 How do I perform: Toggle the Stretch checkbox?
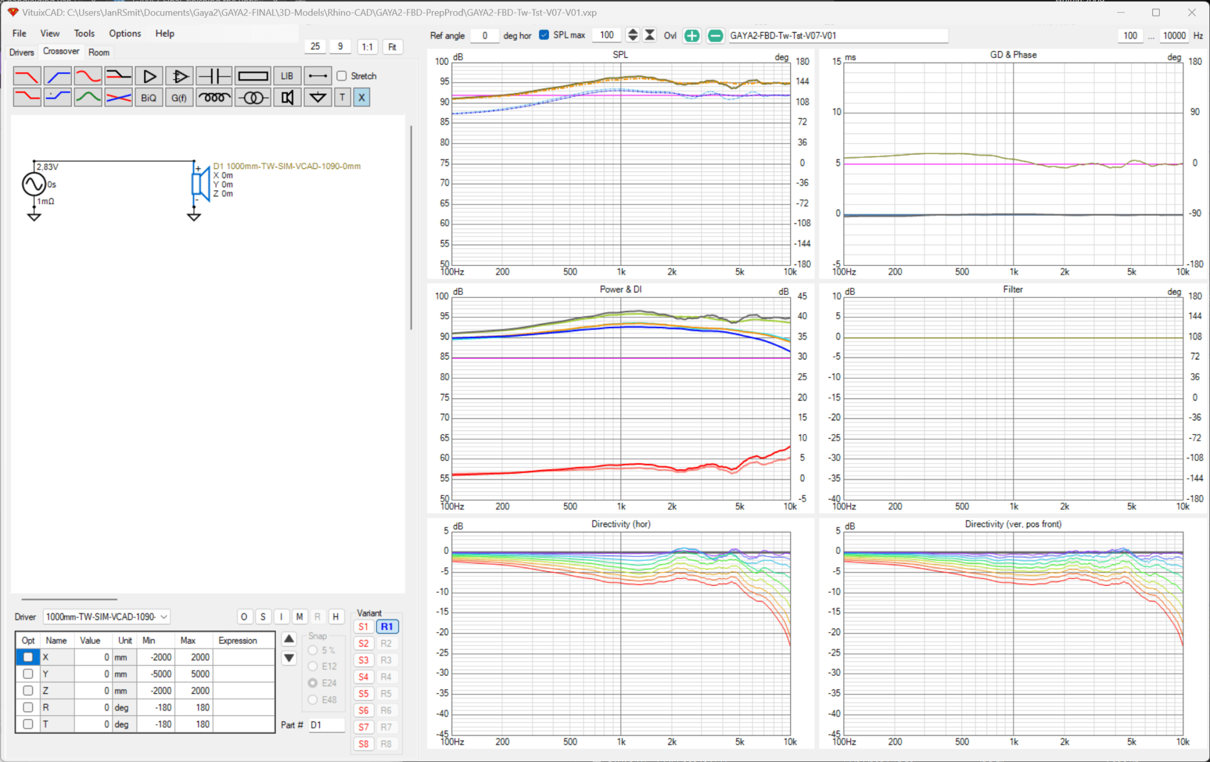click(341, 76)
